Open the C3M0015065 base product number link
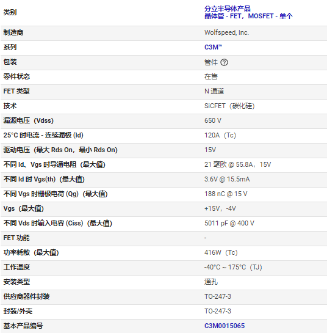Image resolution: width=327 pixels, height=333 pixels. point(225,326)
